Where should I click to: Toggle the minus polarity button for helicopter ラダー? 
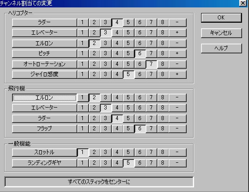point(177,22)
